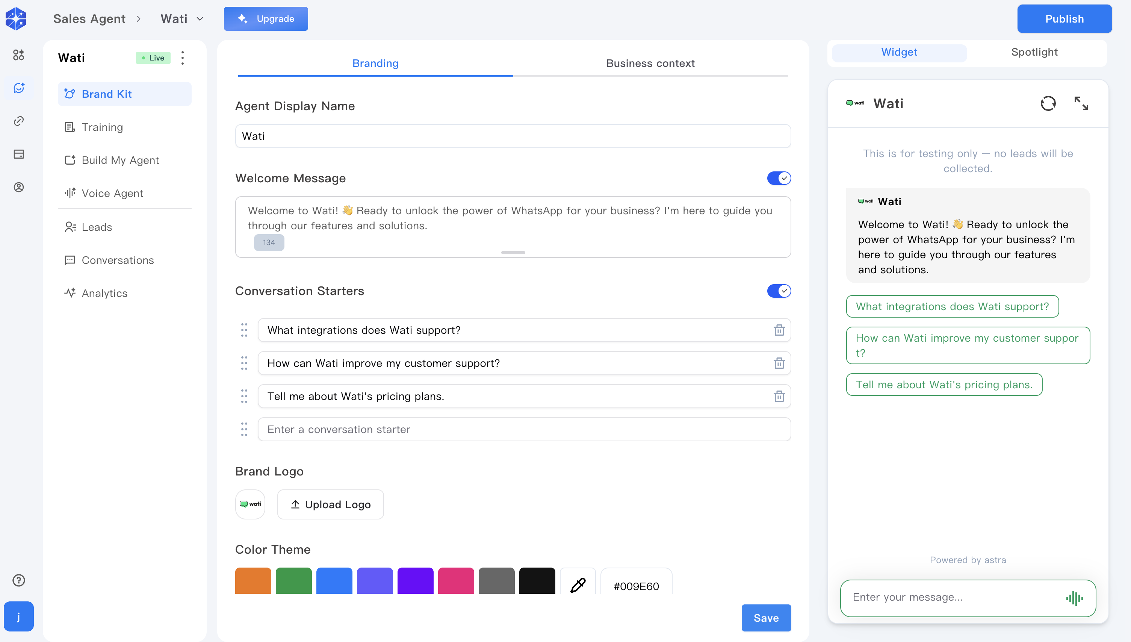Click the drag handle for the empty starter row
This screenshot has height=642, width=1131.
pos(244,430)
